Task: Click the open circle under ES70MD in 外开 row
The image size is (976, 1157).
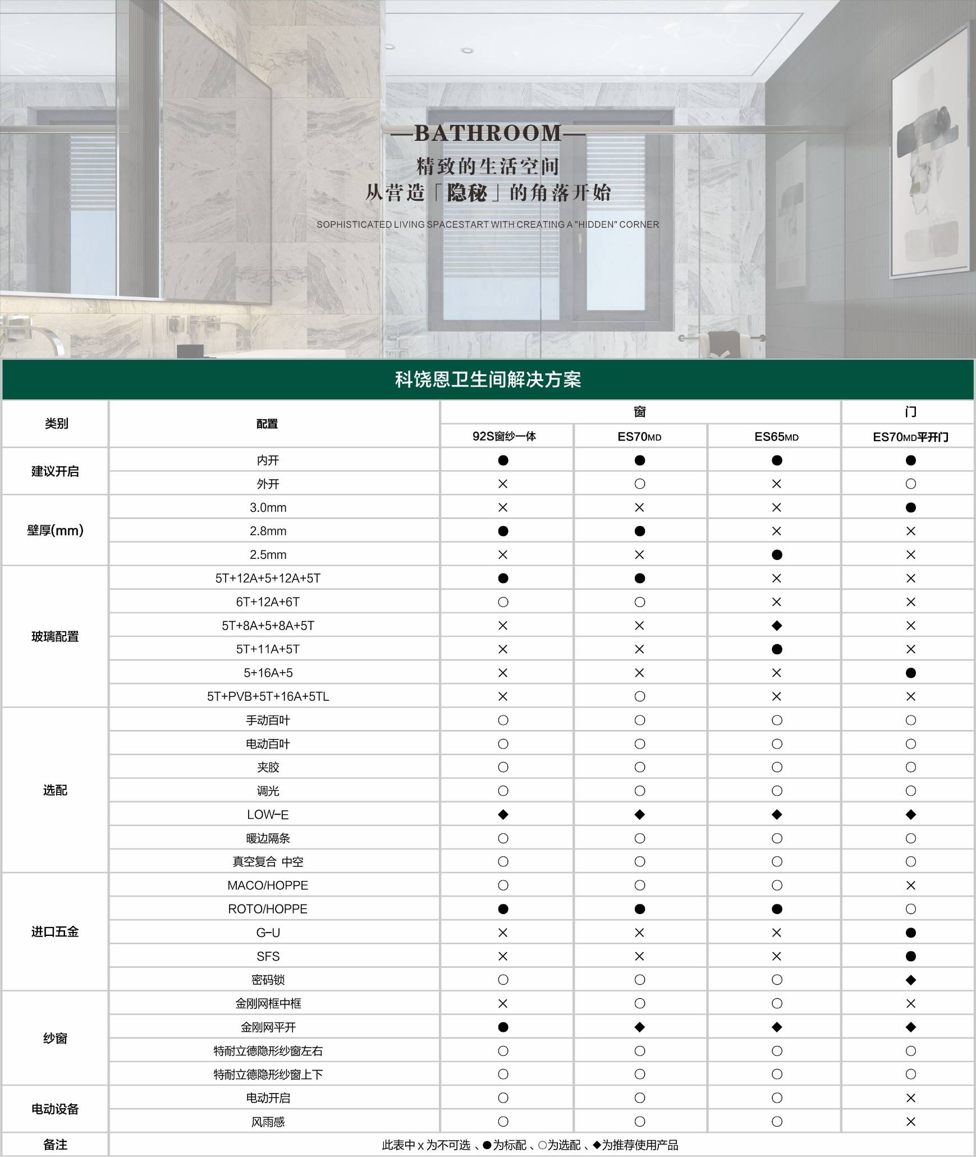Action: (x=639, y=484)
